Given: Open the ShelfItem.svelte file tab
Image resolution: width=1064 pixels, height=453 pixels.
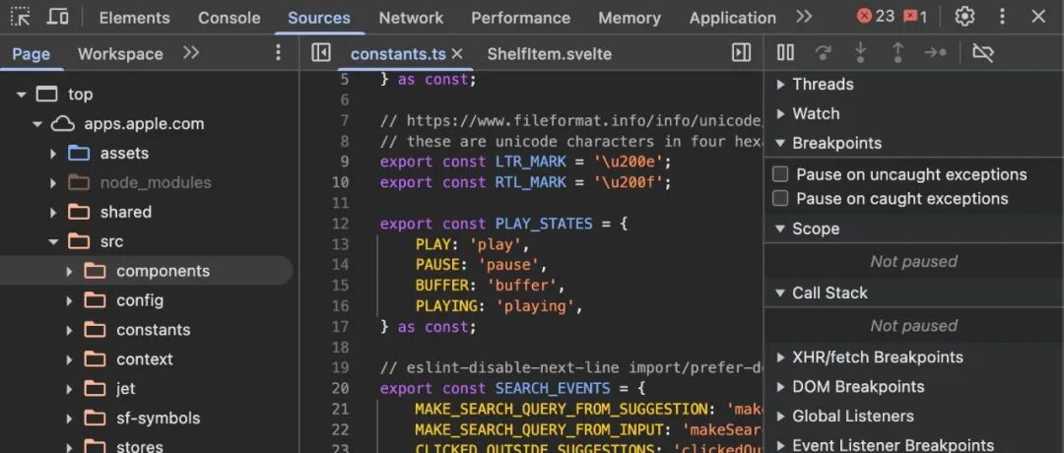Looking at the screenshot, I should point(549,53).
